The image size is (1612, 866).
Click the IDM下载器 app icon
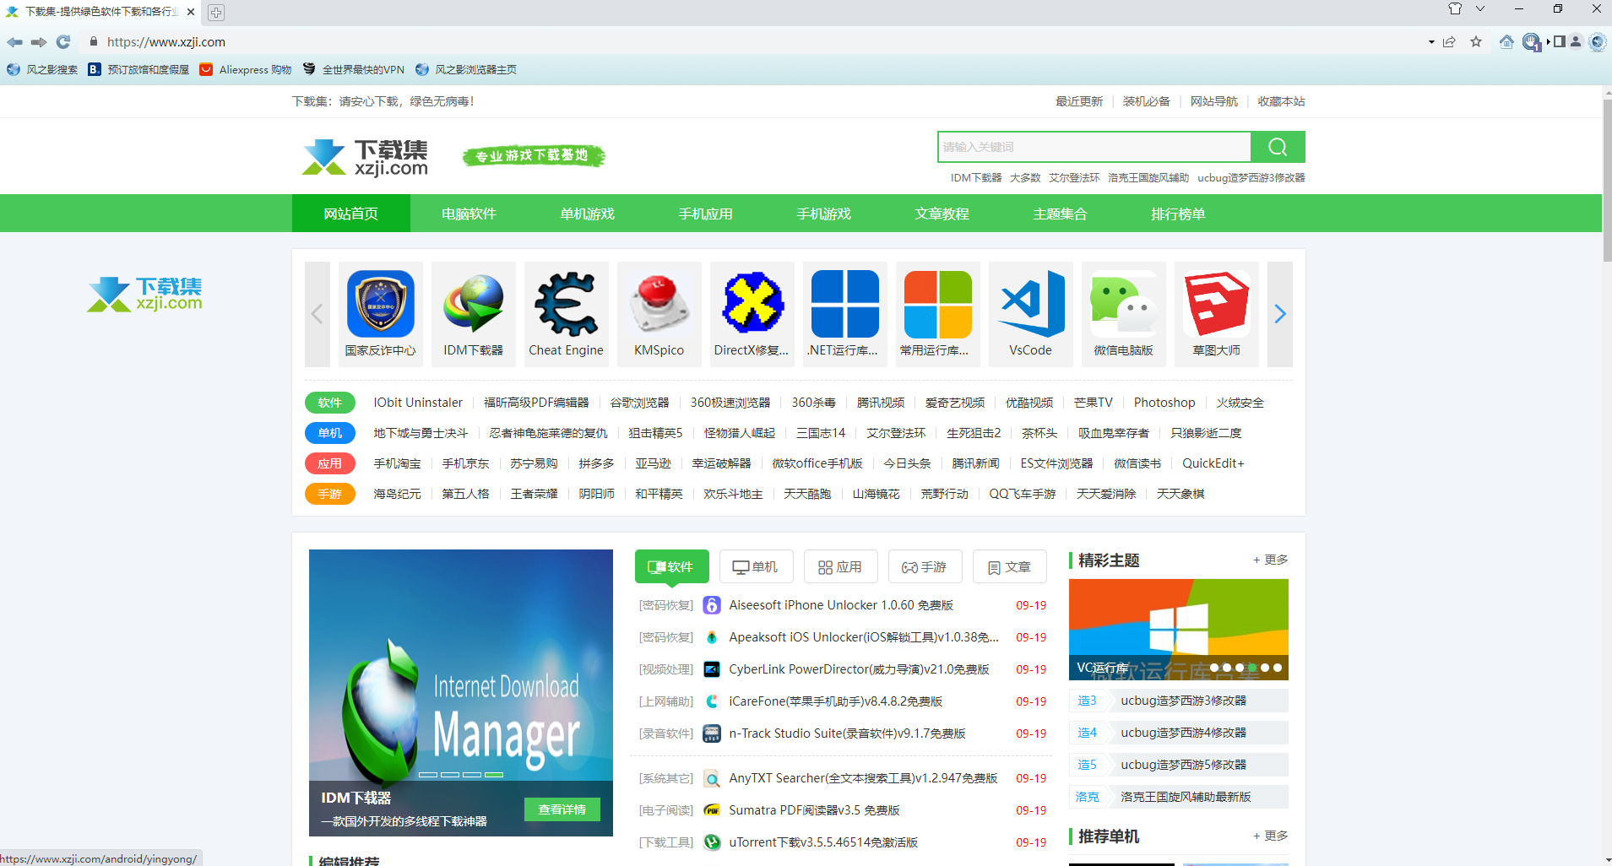(x=474, y=304)
